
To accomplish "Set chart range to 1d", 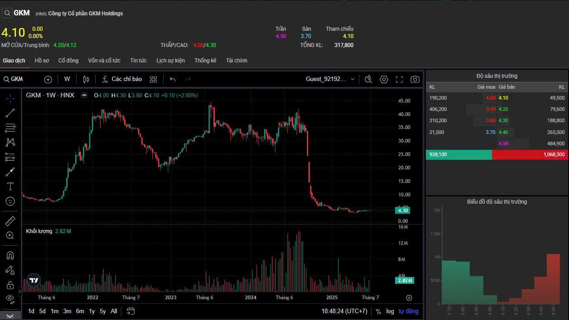I will coord(31,311).
